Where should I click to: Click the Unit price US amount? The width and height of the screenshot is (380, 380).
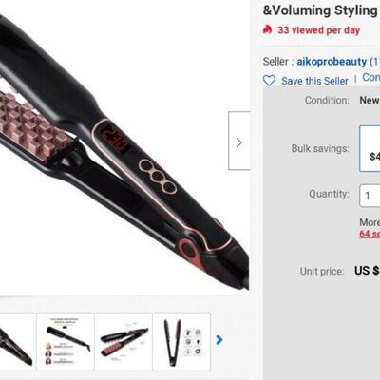(x=368, y=271)
